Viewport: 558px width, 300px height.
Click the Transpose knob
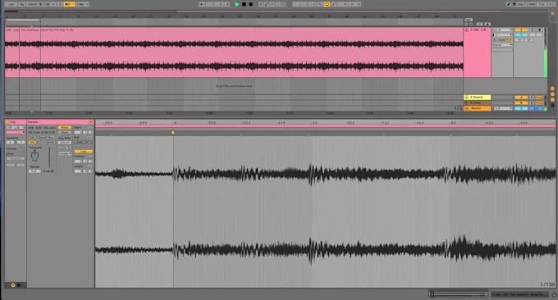pyautogui.click(x=34, y=155)
